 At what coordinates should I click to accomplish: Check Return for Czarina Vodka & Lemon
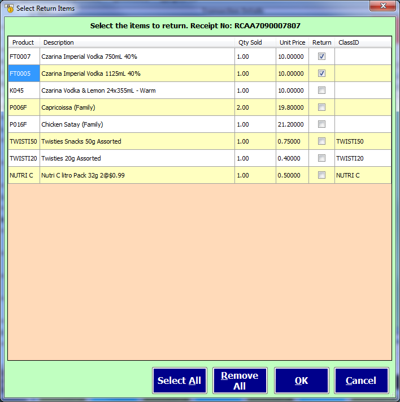pos(321,90)
